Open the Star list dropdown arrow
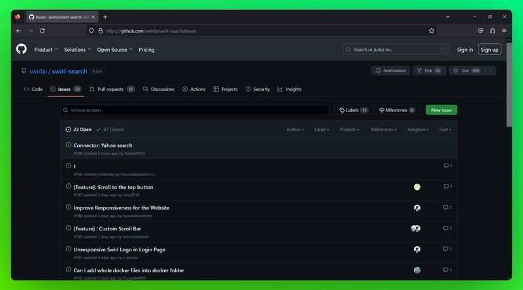The height and width of the screenshot is (290, 523). [x=491, y=71]
